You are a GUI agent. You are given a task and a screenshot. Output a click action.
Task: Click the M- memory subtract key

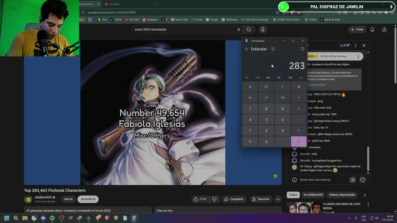[279, 77]
